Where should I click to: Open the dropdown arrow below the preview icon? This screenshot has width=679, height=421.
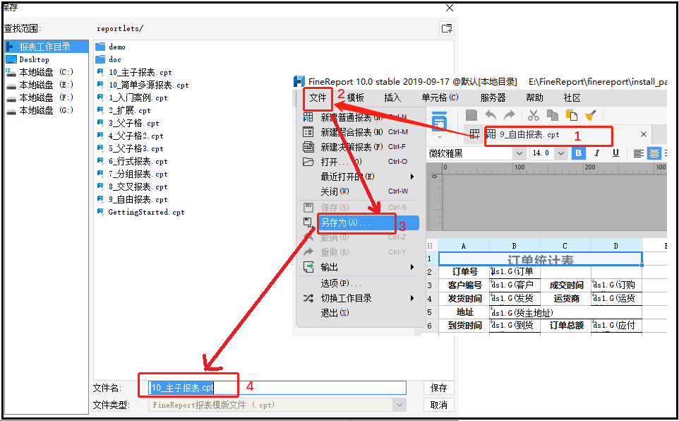[439, 137]
